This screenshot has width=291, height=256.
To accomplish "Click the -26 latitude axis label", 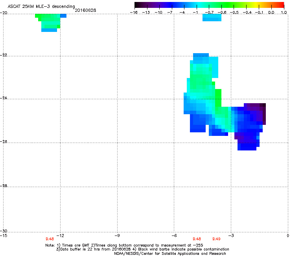I will [x=4, y=142].
